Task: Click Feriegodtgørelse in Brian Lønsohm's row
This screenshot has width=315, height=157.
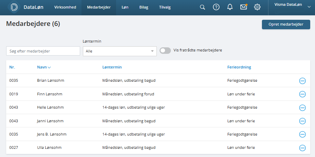Action: pyautogui.click(x=242, y=80)
